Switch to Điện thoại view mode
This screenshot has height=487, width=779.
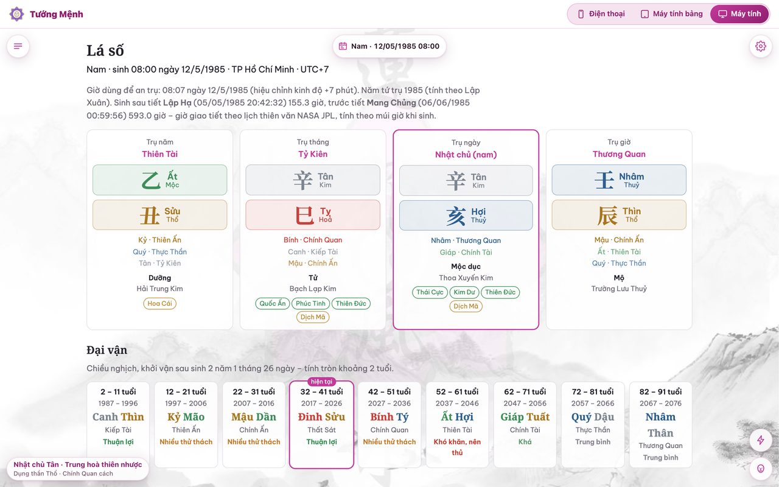(x=601, y=14)
